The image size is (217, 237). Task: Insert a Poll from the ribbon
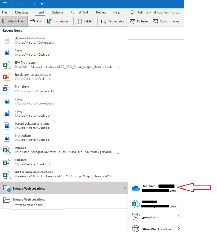coord(36,21)
